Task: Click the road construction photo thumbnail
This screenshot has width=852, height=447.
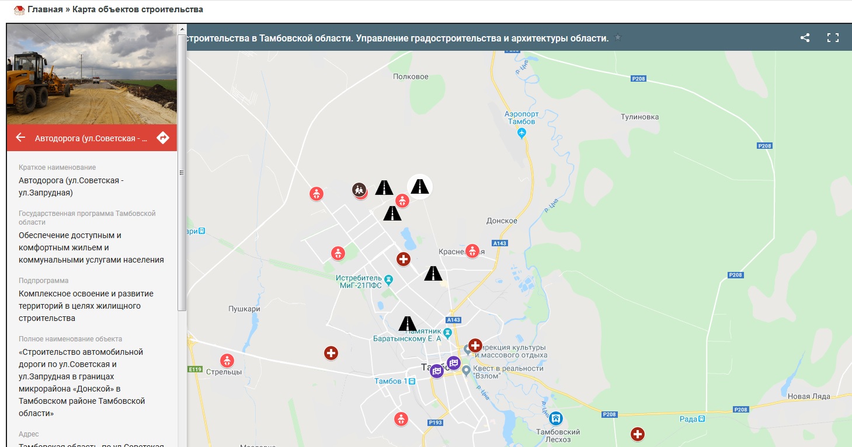Action: pyautogui.click(x=92, y=74)
